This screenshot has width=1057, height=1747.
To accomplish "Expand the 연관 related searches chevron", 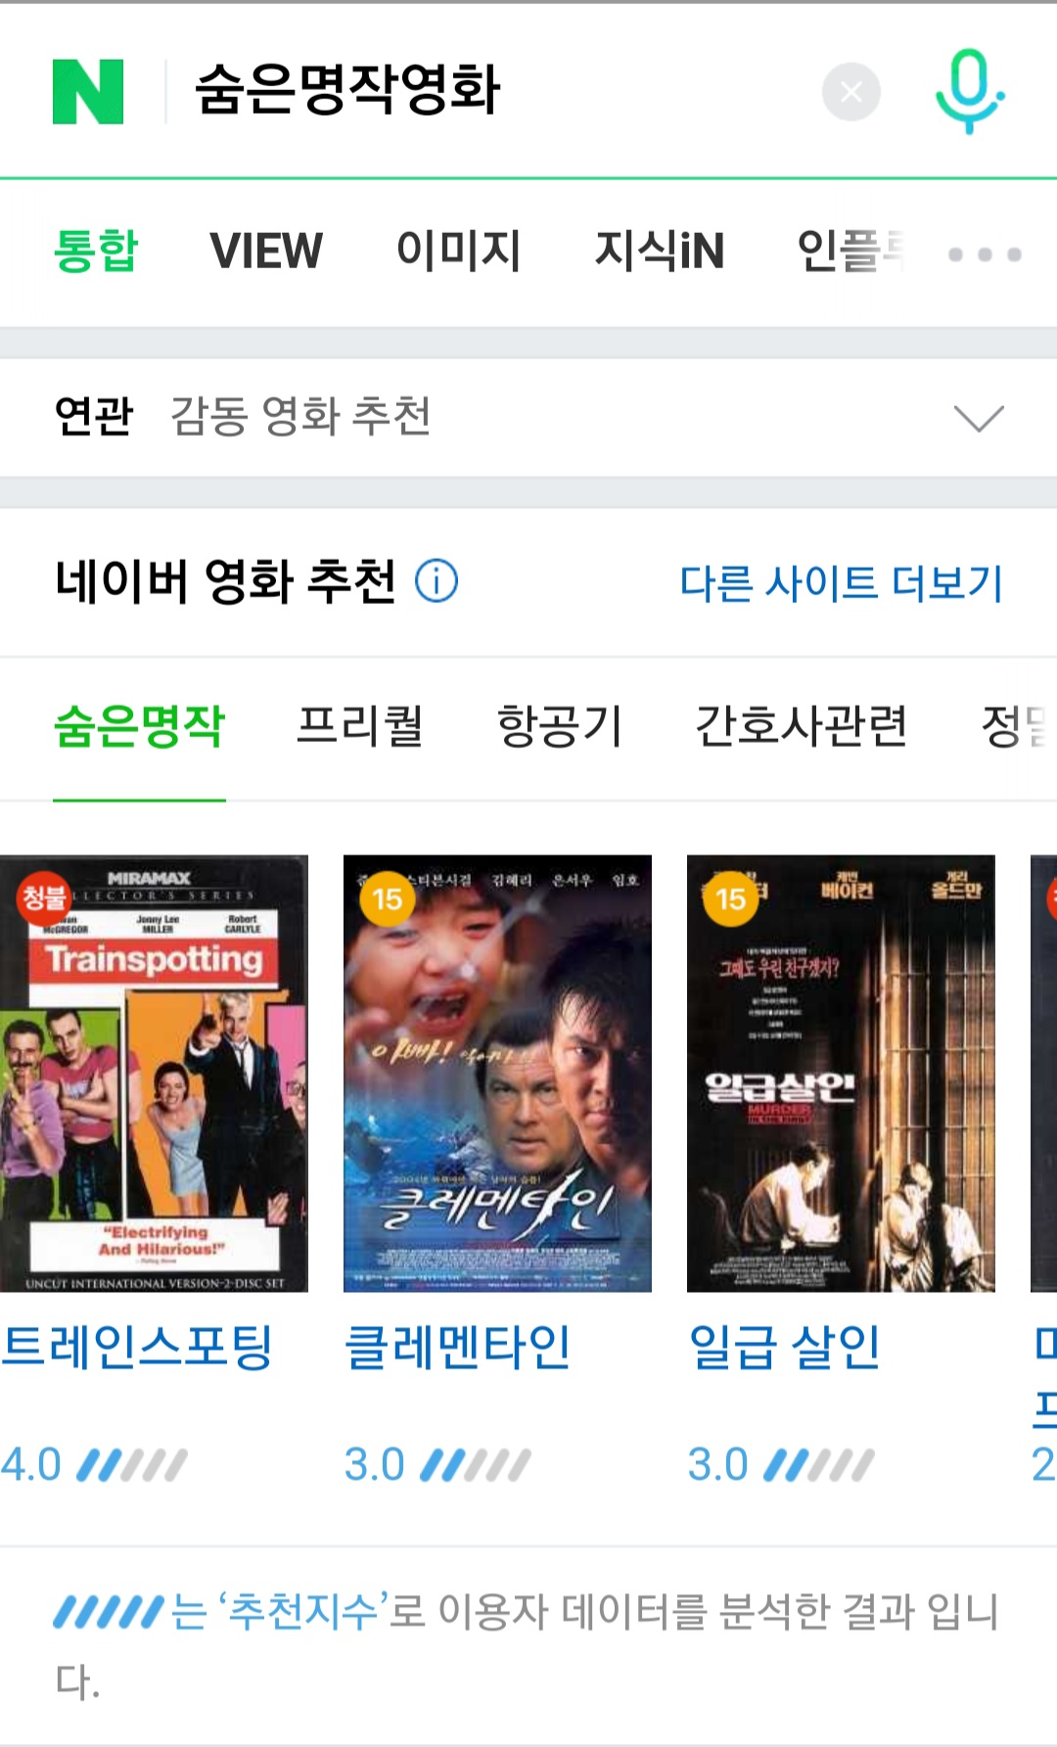I will [x=979, y=418].
